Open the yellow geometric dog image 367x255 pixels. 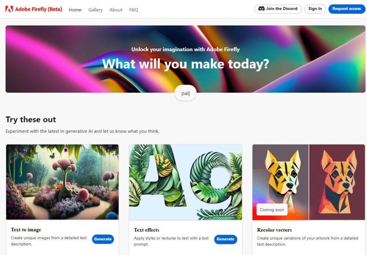(280, 182)
